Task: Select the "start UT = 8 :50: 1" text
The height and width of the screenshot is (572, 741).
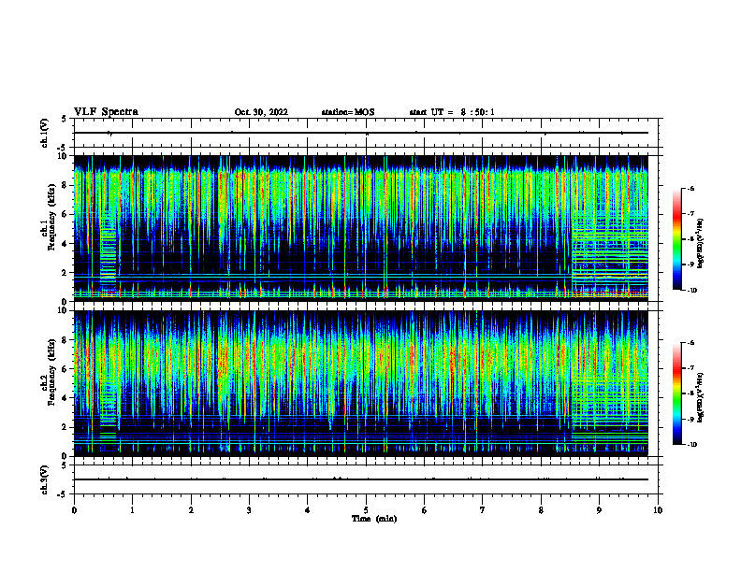Action: tap(452, 112)
